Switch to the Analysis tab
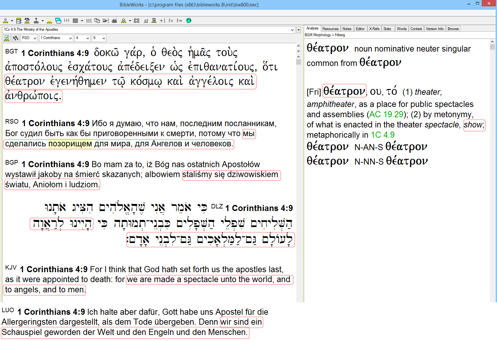 [312, 28]
